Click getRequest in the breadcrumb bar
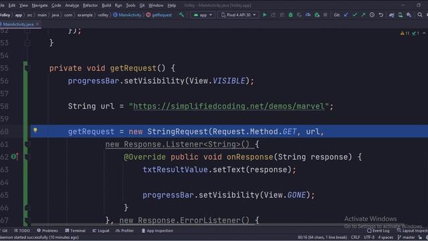Screen dimensions: 428x241 159,15
